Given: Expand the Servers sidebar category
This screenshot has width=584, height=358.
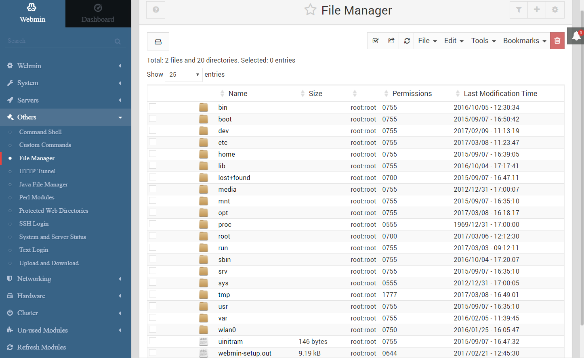Looking at the screenshot, I should (65, 100).
